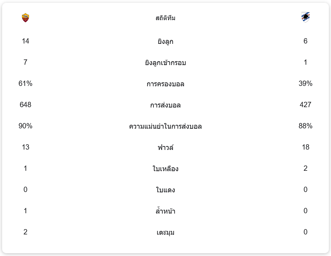
Task: Select the ฟาวล์ fouls label
Action: (x=165, y=148)
